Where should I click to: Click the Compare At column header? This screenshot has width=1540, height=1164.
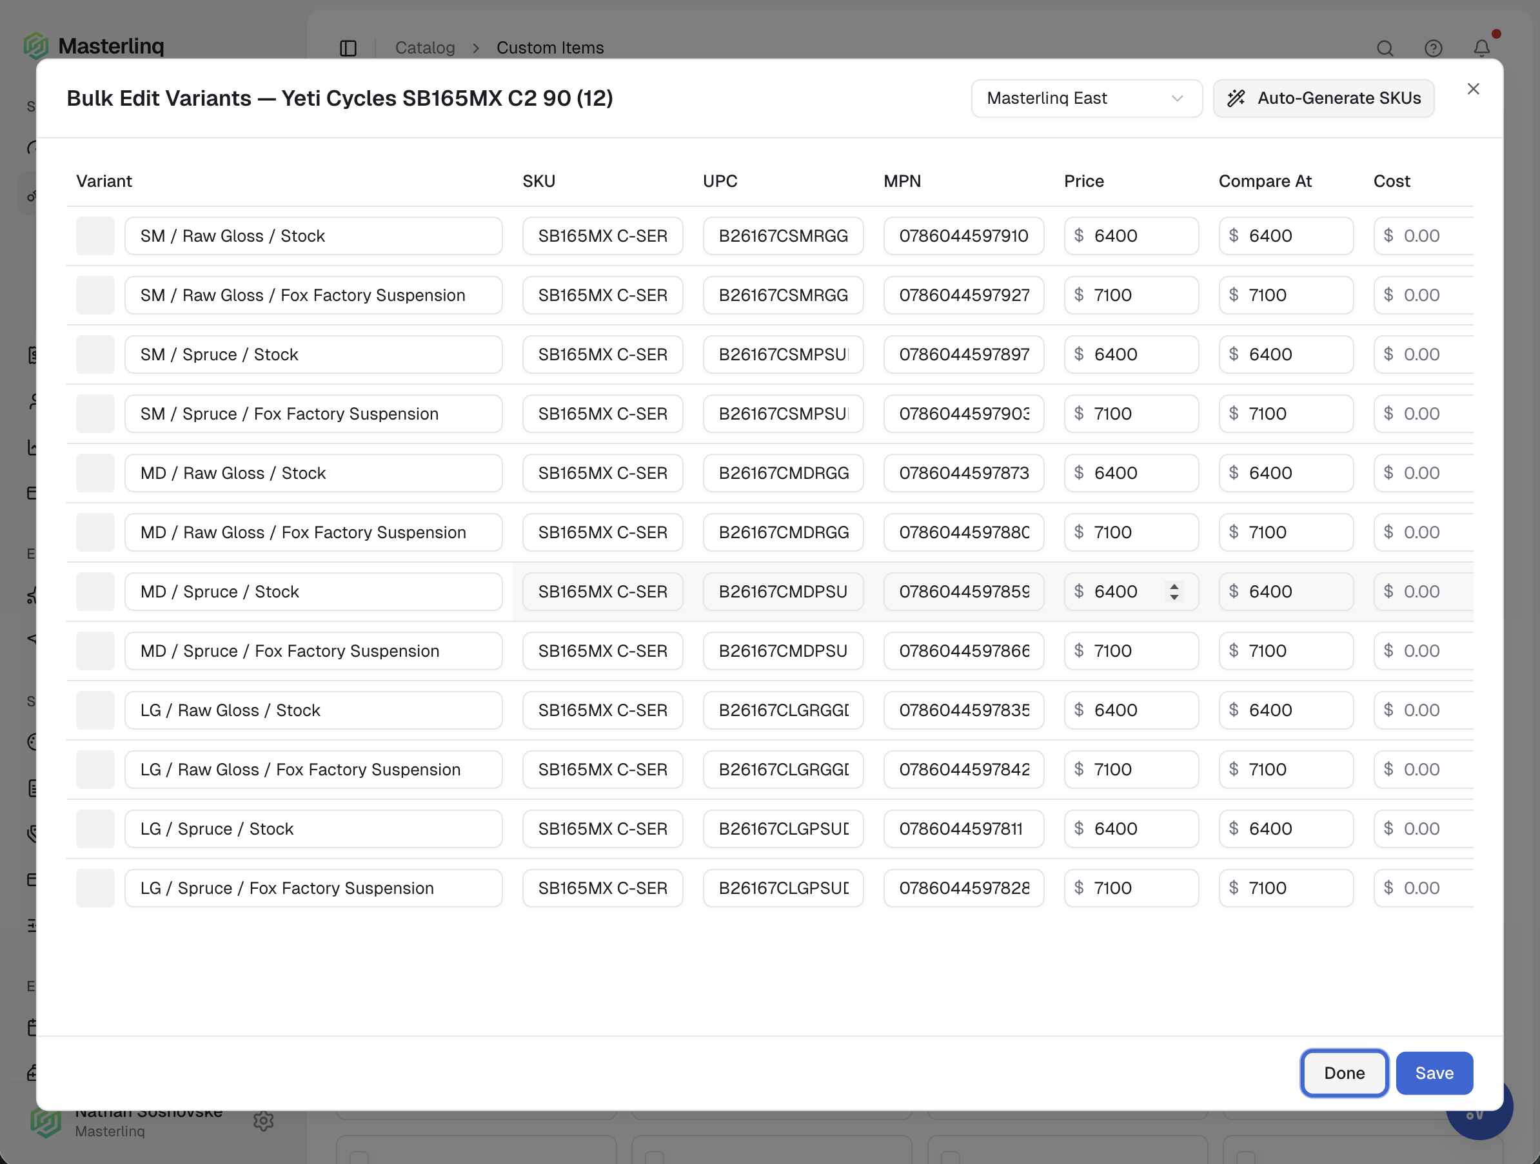point(1265,181)
